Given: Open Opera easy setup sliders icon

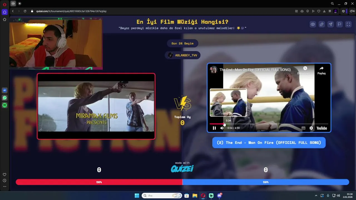Looking at the screenshot, I should 330,11.
